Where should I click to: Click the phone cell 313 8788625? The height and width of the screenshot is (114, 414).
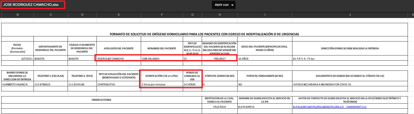[x=51, y=84]
